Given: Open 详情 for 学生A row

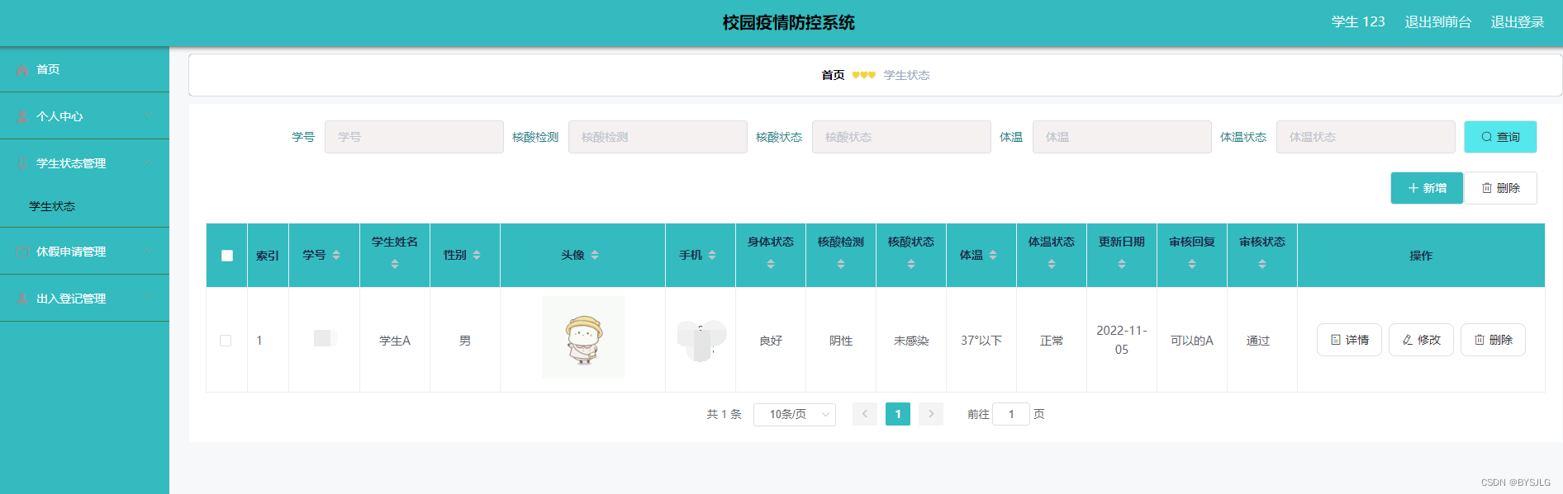Looking at the screenshot, I should 1349,340.
